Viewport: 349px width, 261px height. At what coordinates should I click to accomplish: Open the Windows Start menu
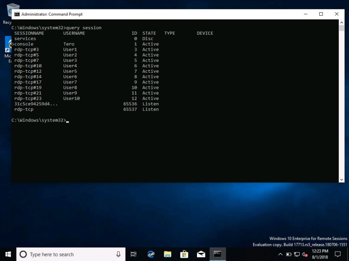8,254
